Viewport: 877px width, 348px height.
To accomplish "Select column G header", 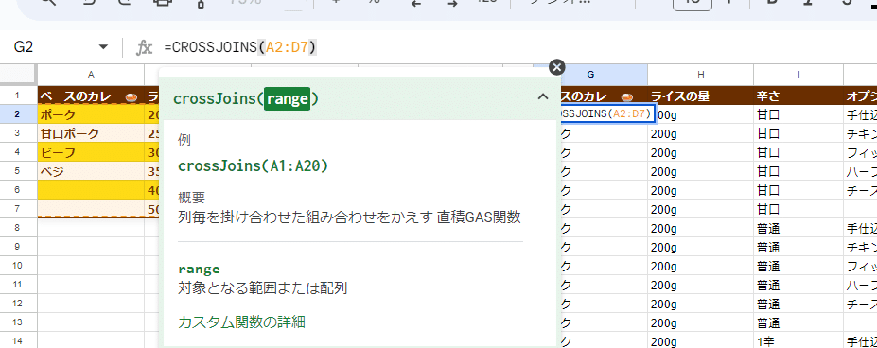I will pos(590,74).
